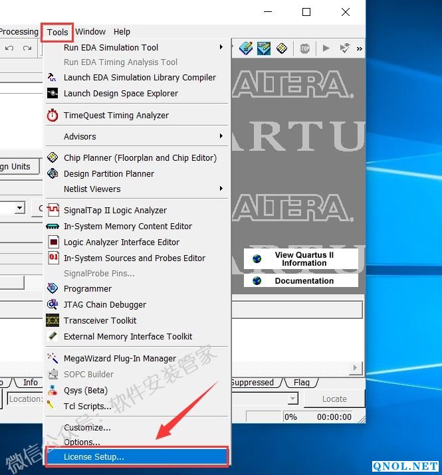Show more toolbar buttons via overflow chevron
Viewport: 442px width, 475px height.
pyautogui.click(x=360, y=48)
